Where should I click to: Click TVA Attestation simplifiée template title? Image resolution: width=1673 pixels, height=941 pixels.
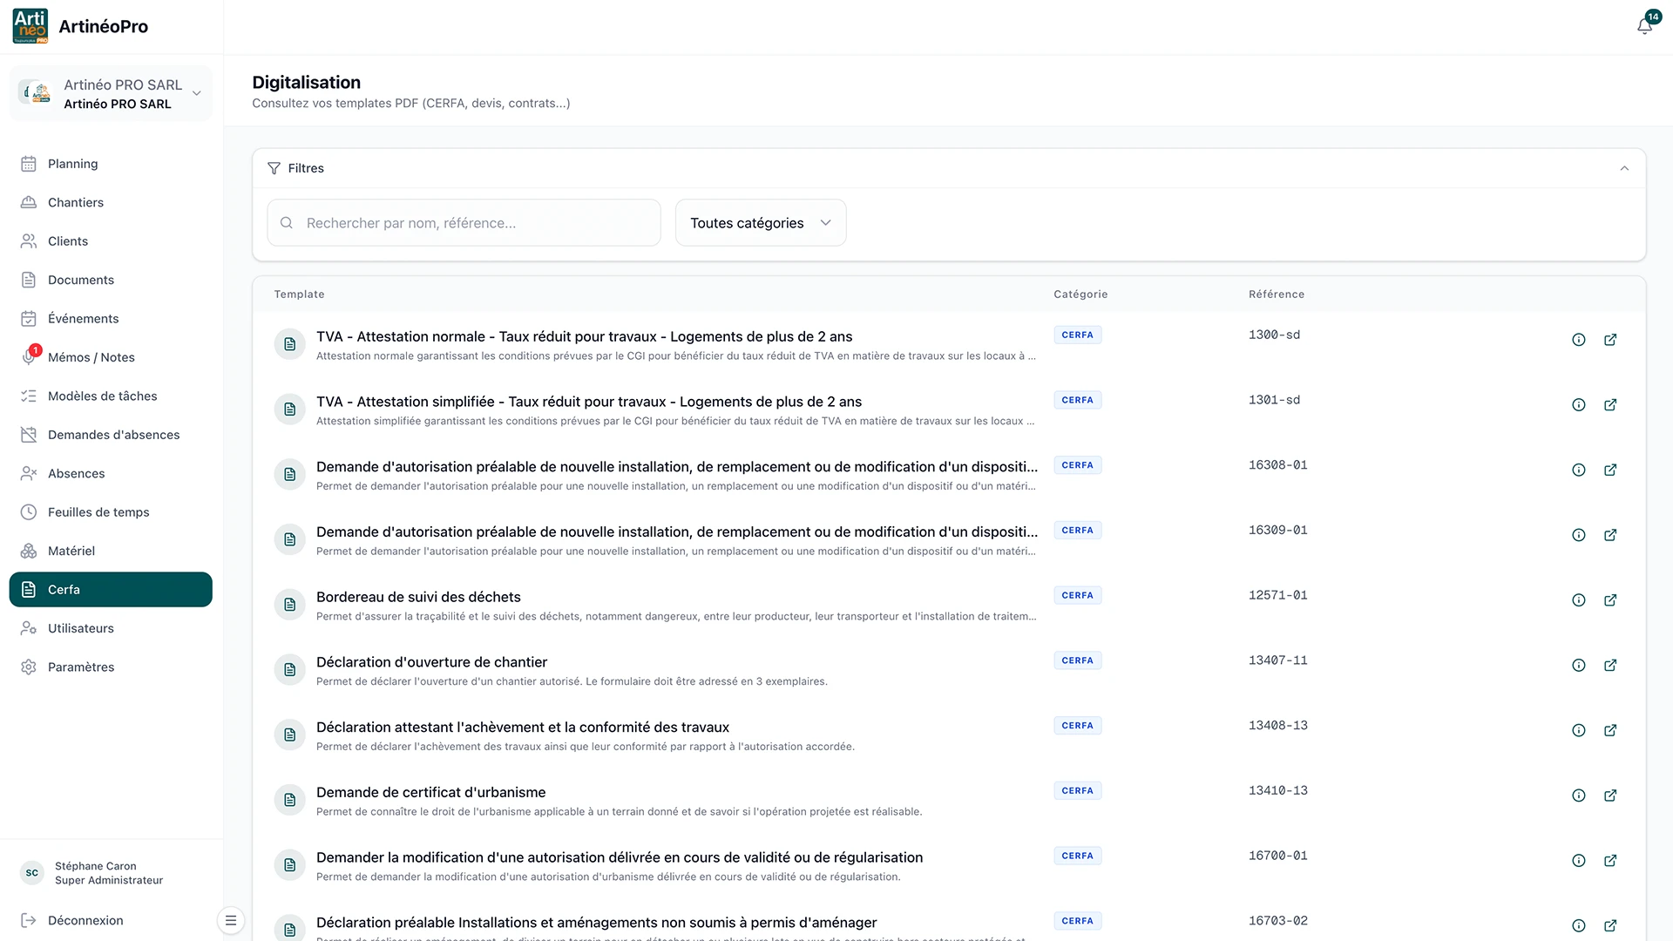(589, 403)
